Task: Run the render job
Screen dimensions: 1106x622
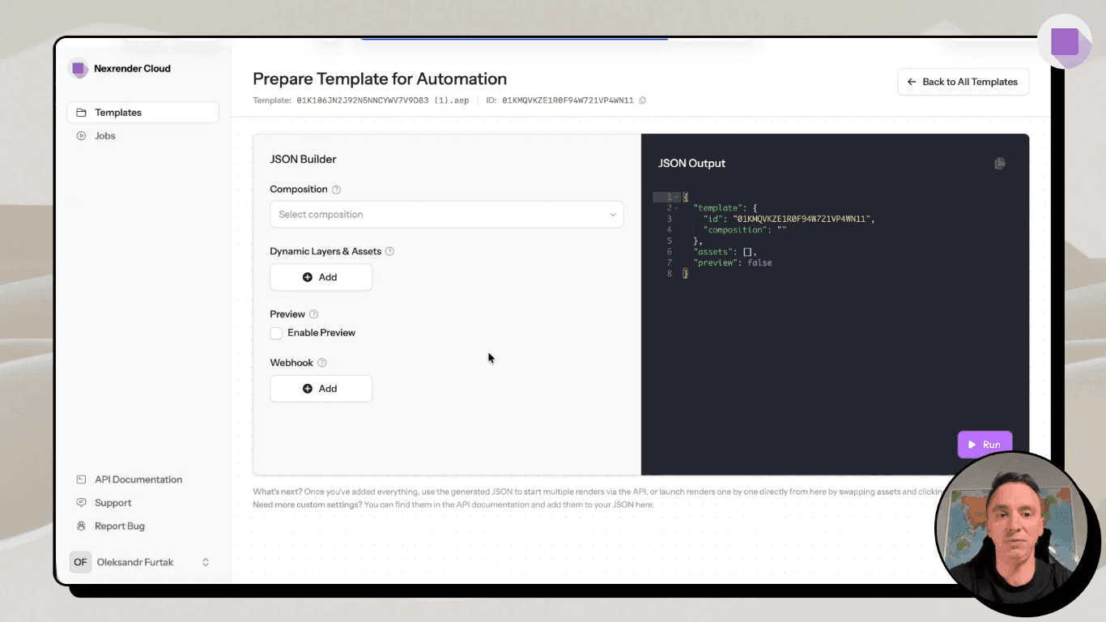Action: pos(985,445)
